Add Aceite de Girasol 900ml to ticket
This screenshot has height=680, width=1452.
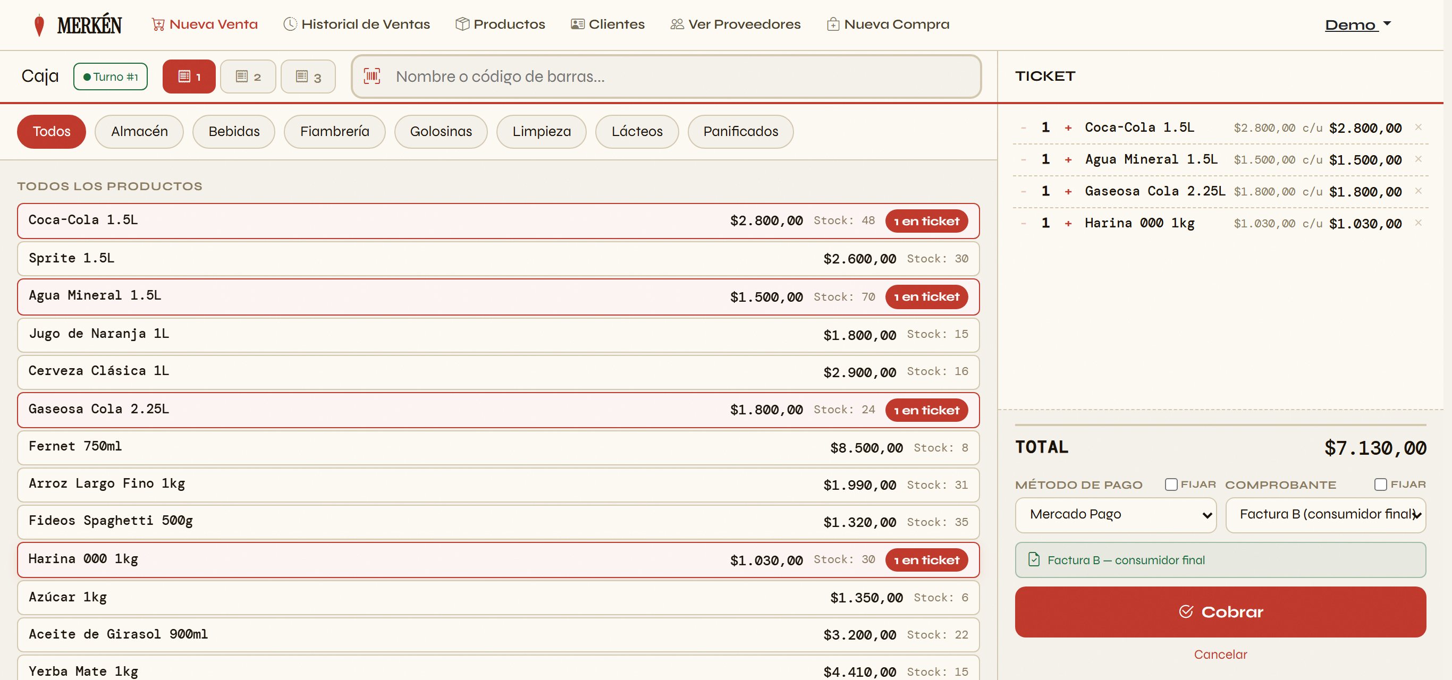click(x=499, y=635)
